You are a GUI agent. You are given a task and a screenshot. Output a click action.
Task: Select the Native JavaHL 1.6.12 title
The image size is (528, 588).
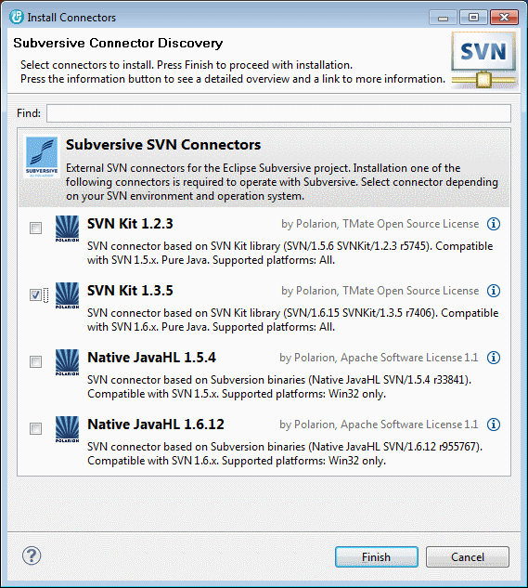[x=156, y=425]
